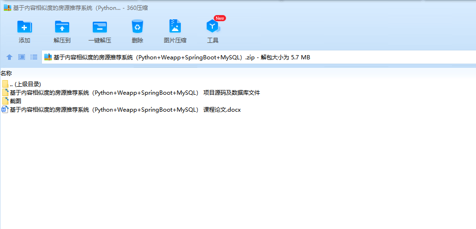Screen dimensions: 476x229
Task: Click the zip archive icon in address bar
Action: pos(48,57)
